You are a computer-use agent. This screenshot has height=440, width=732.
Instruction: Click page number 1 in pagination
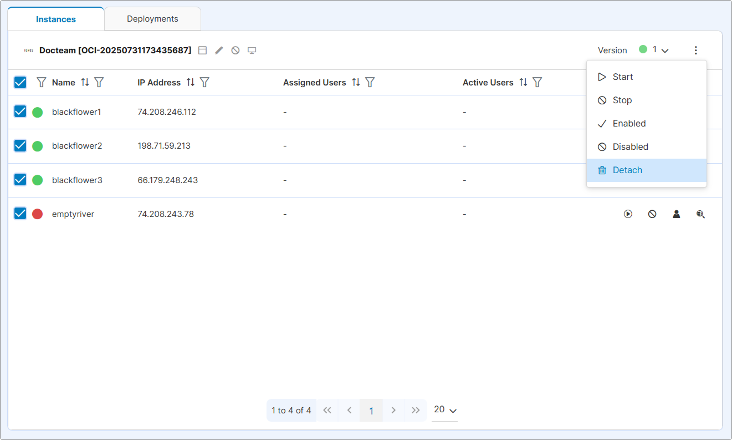click(371, 411)
